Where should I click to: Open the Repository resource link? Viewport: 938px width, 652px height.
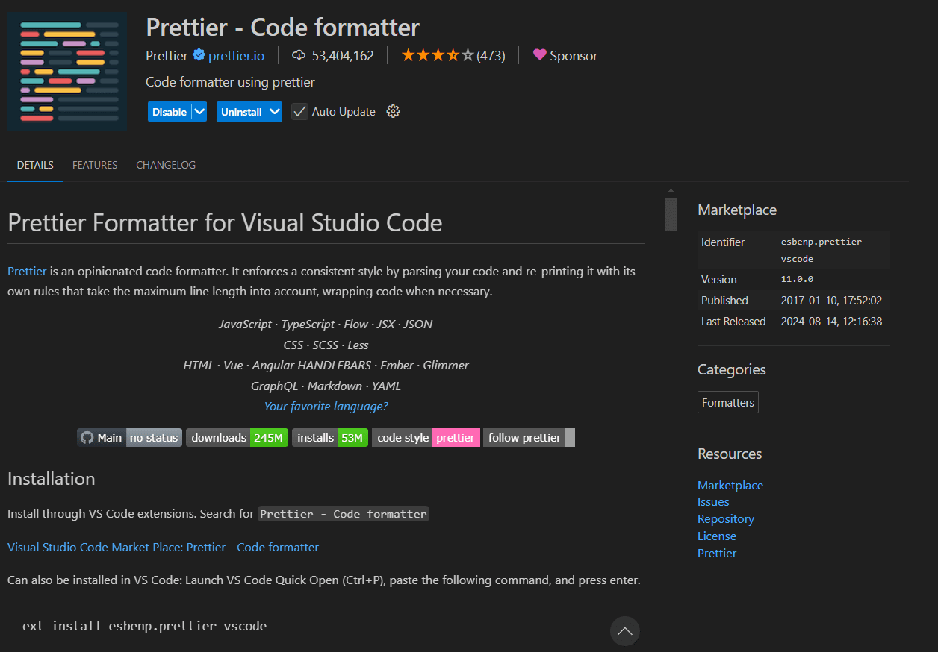(726, 519)
